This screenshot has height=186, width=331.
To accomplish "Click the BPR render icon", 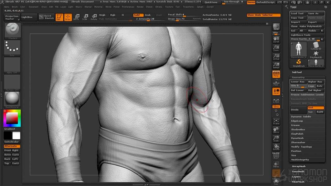I will pyautogui.click(x=276, y=27).
